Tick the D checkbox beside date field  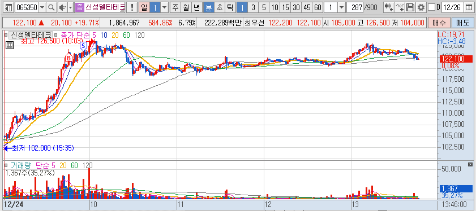coord(431,7)
